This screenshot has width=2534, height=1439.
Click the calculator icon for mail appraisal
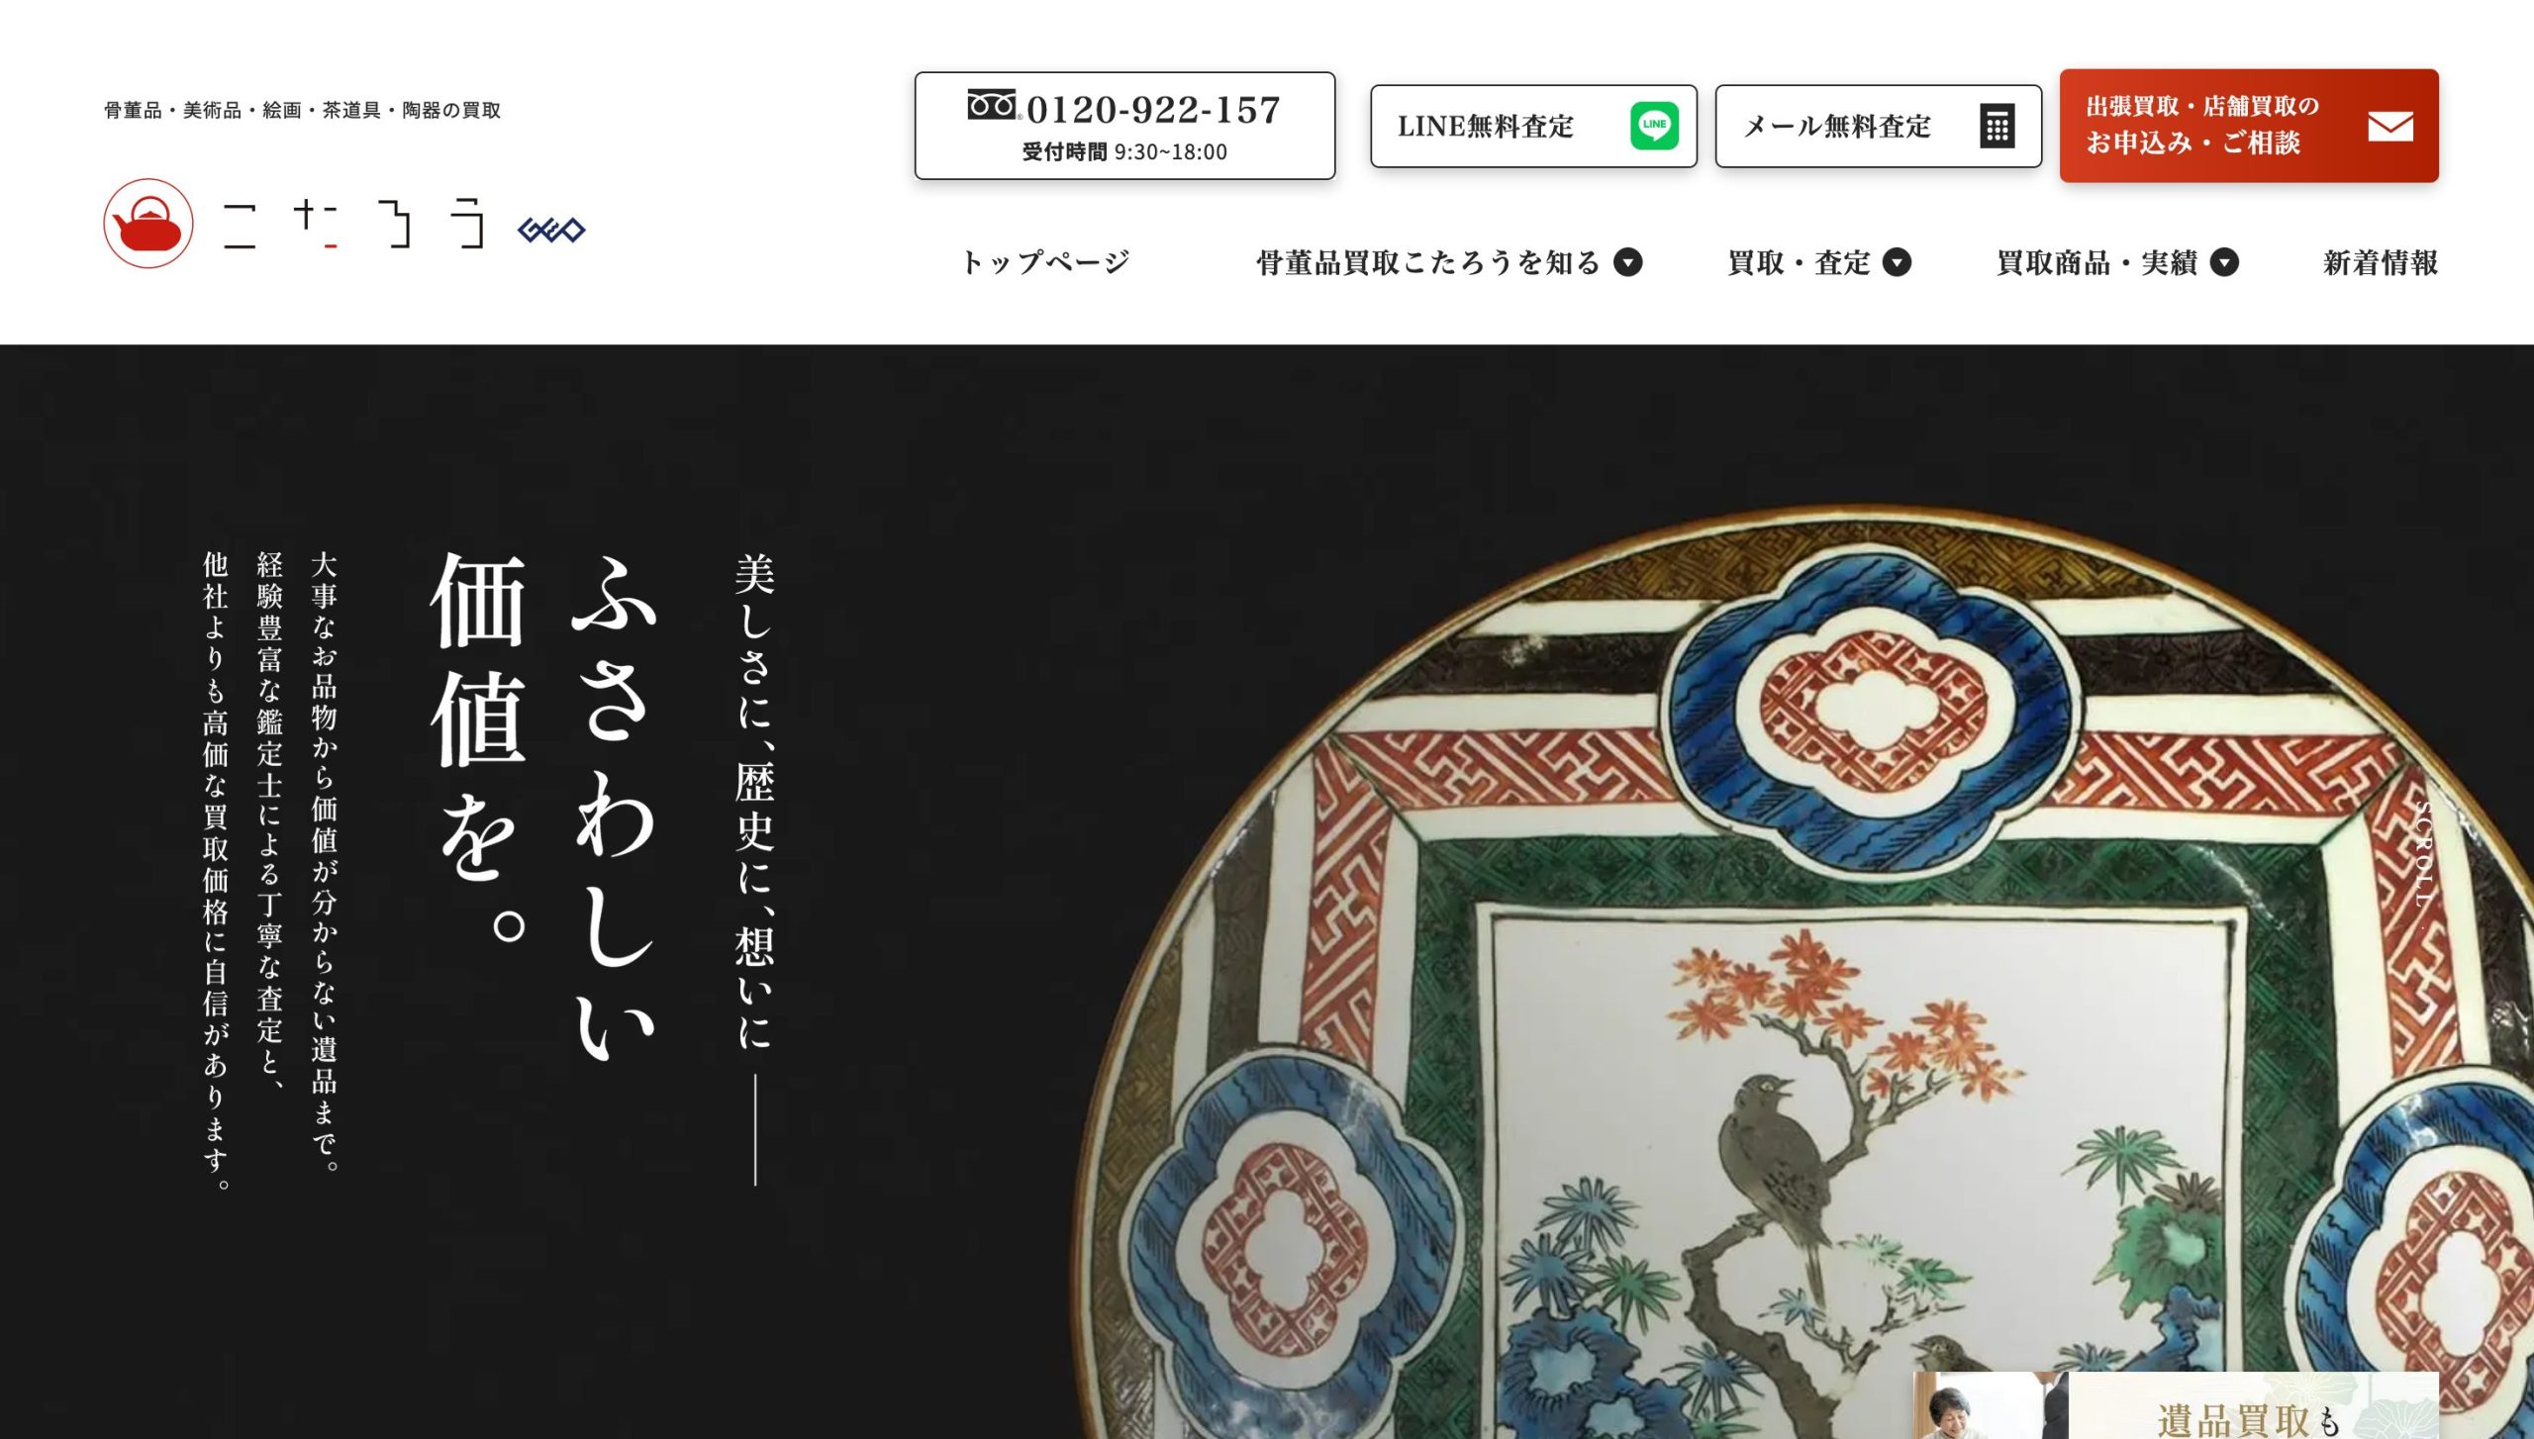(x=1998, y=126)
